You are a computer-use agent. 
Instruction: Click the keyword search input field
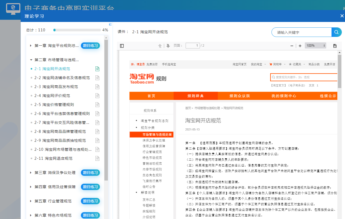coord(301,32)
